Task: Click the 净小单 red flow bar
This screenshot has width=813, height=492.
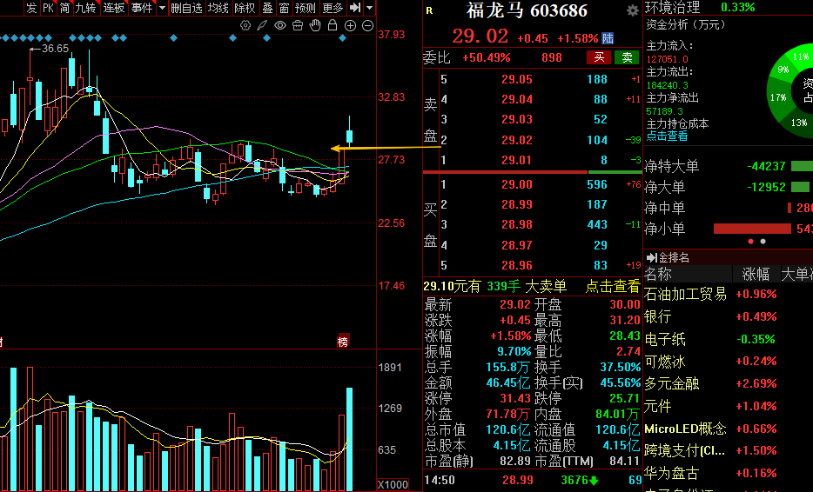Action: tap(752, 229)
